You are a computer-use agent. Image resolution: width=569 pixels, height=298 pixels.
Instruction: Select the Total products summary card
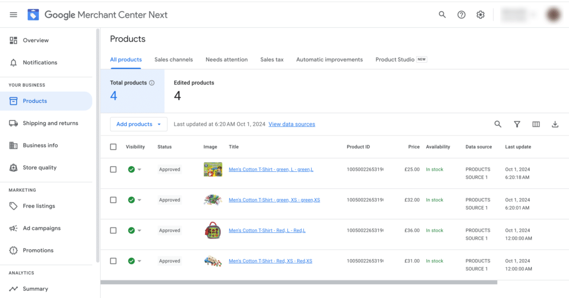click(x=132, y=91)
